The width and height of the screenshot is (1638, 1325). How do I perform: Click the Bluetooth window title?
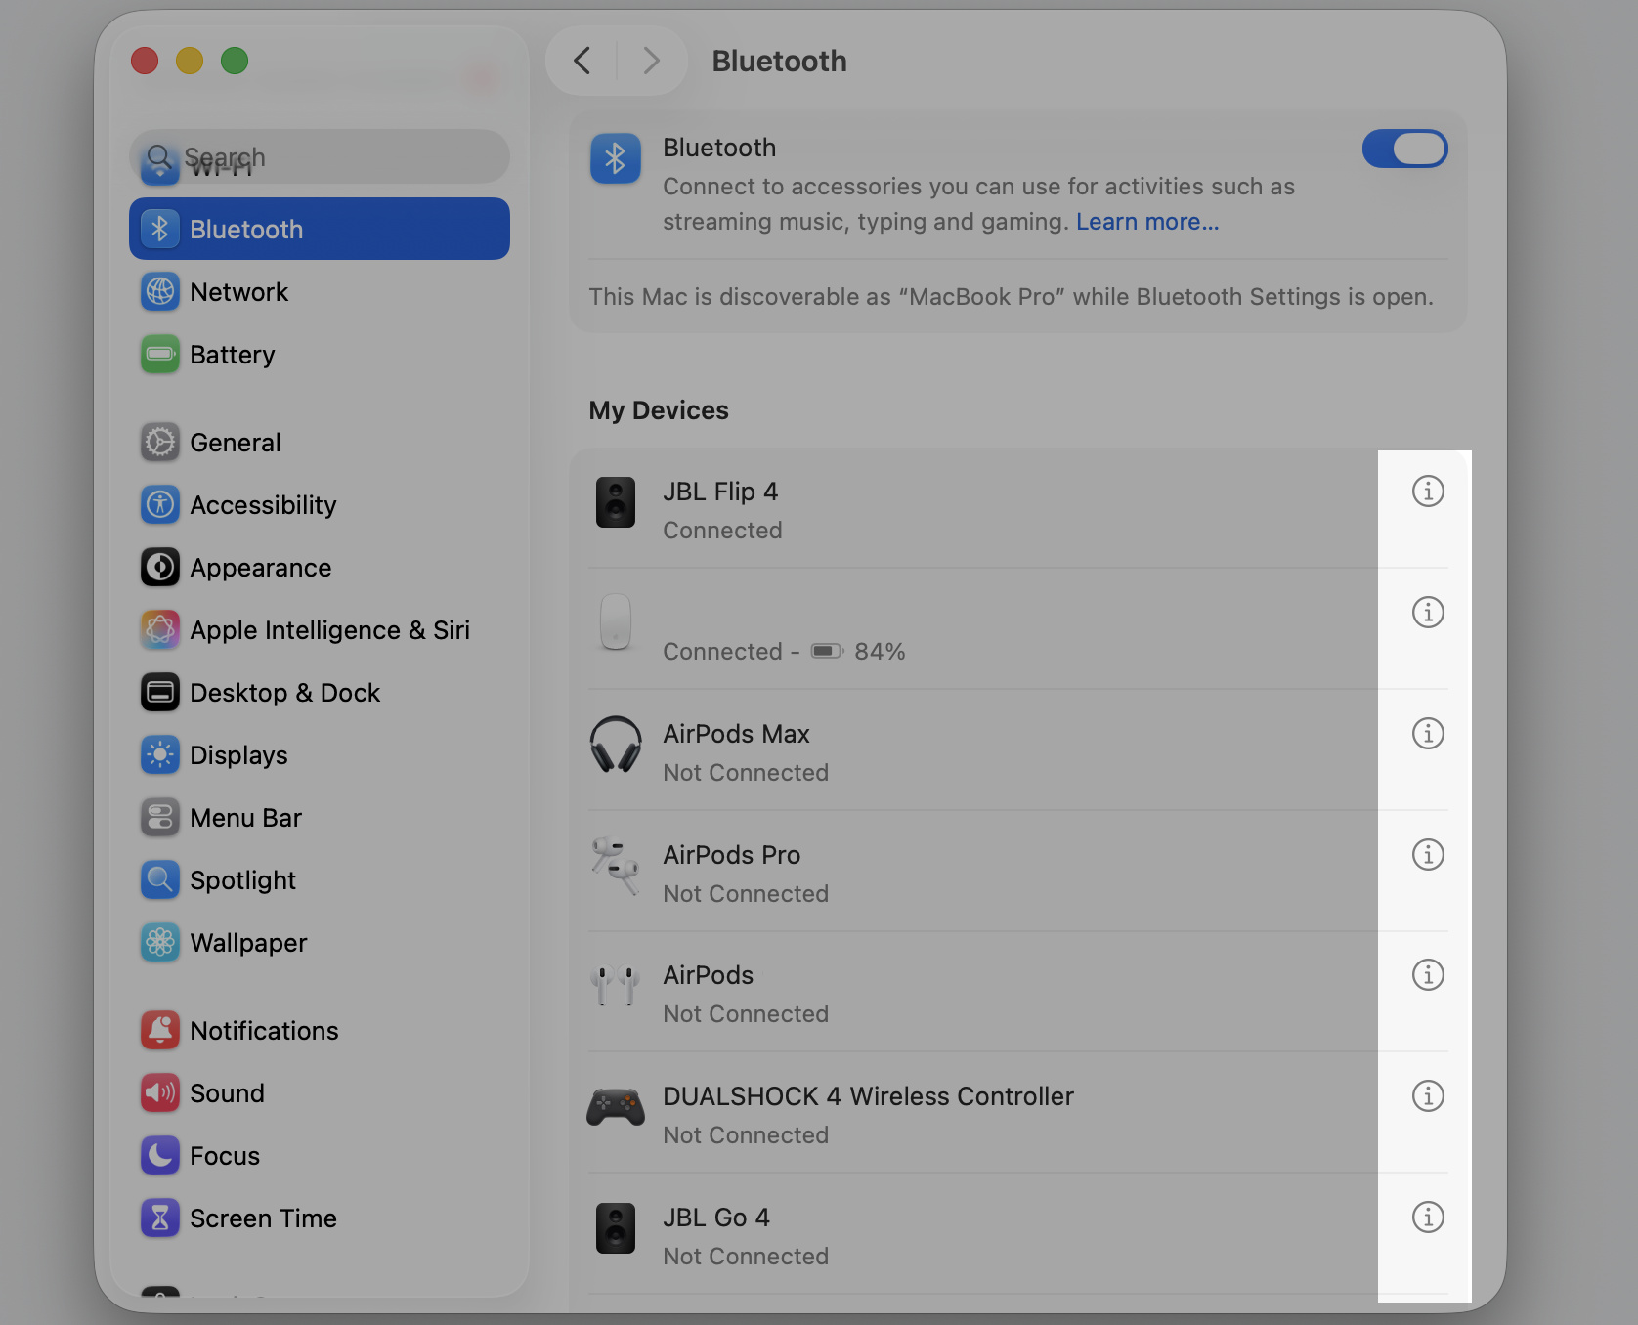(779, 61)
